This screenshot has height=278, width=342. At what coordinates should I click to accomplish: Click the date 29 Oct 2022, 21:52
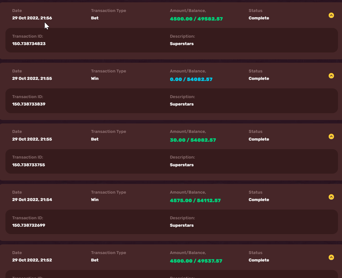point(32,260)
